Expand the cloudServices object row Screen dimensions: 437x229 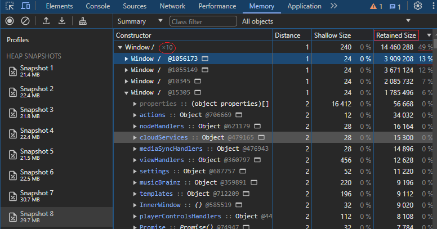click(135, 137)
